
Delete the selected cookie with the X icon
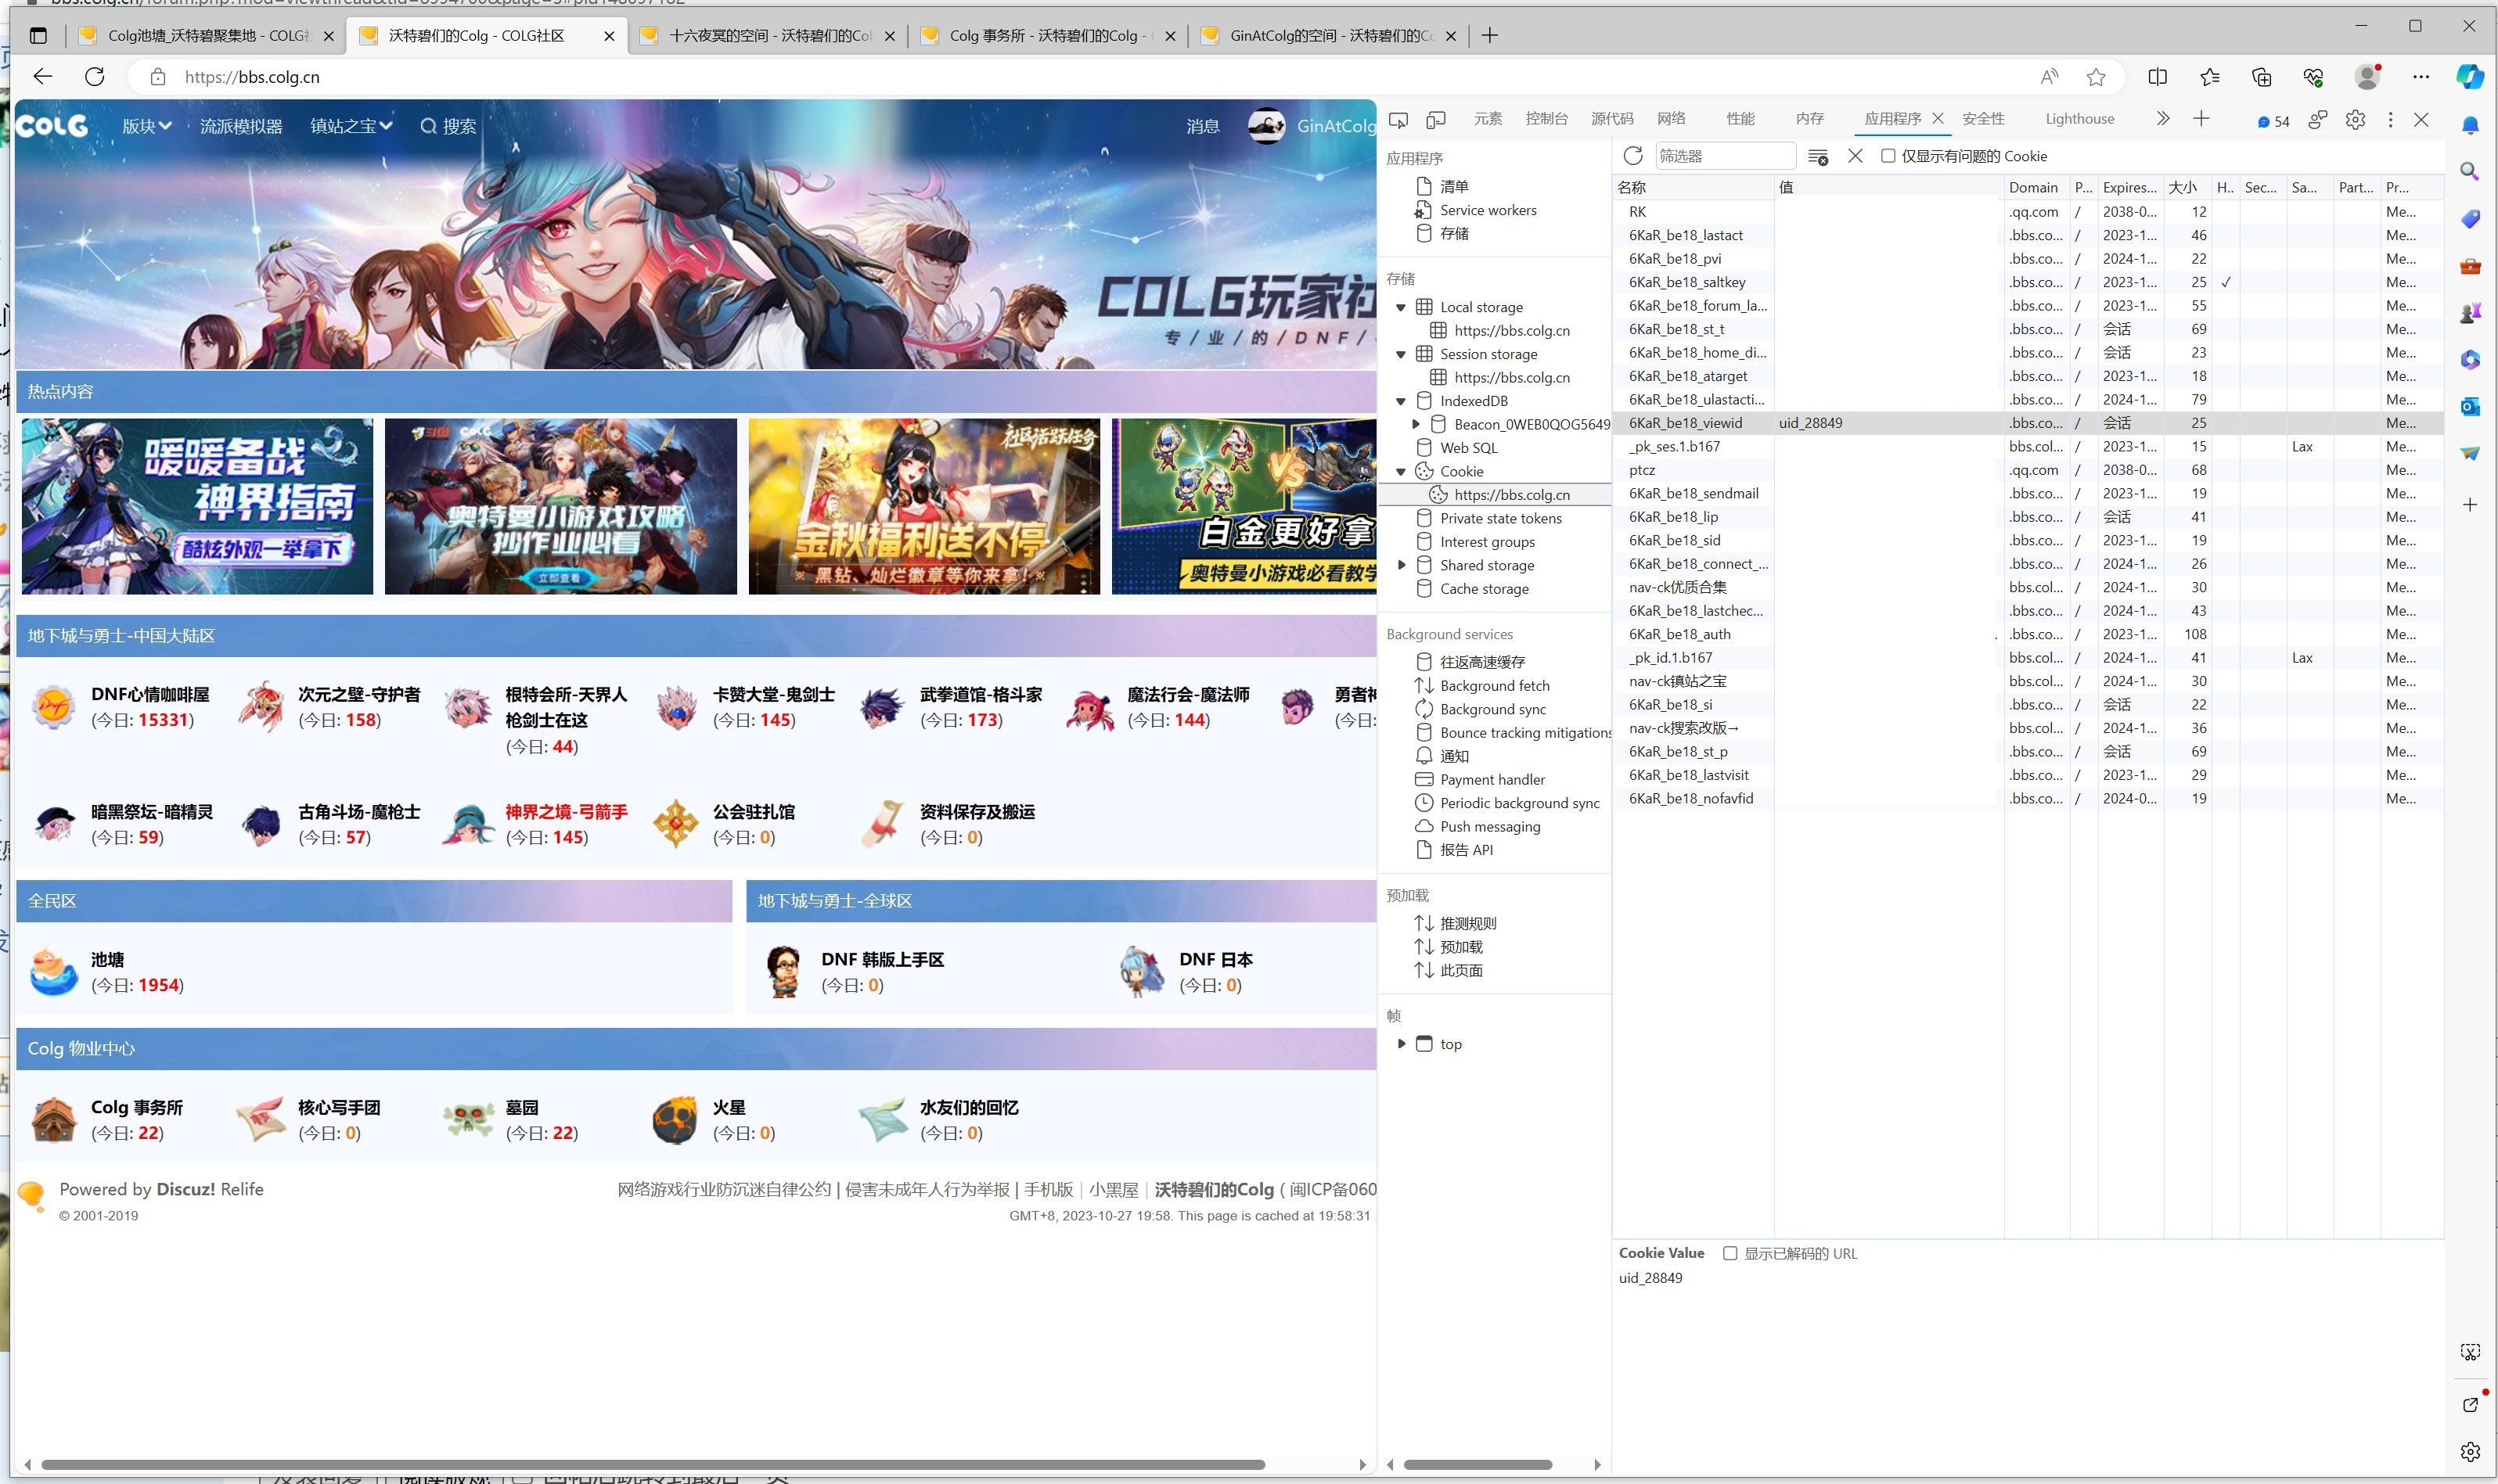click(x=1855, y=156)
